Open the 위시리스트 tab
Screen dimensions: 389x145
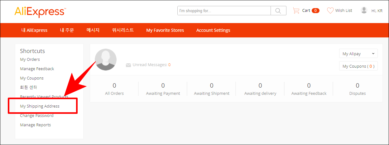click(x=123, y=30)
